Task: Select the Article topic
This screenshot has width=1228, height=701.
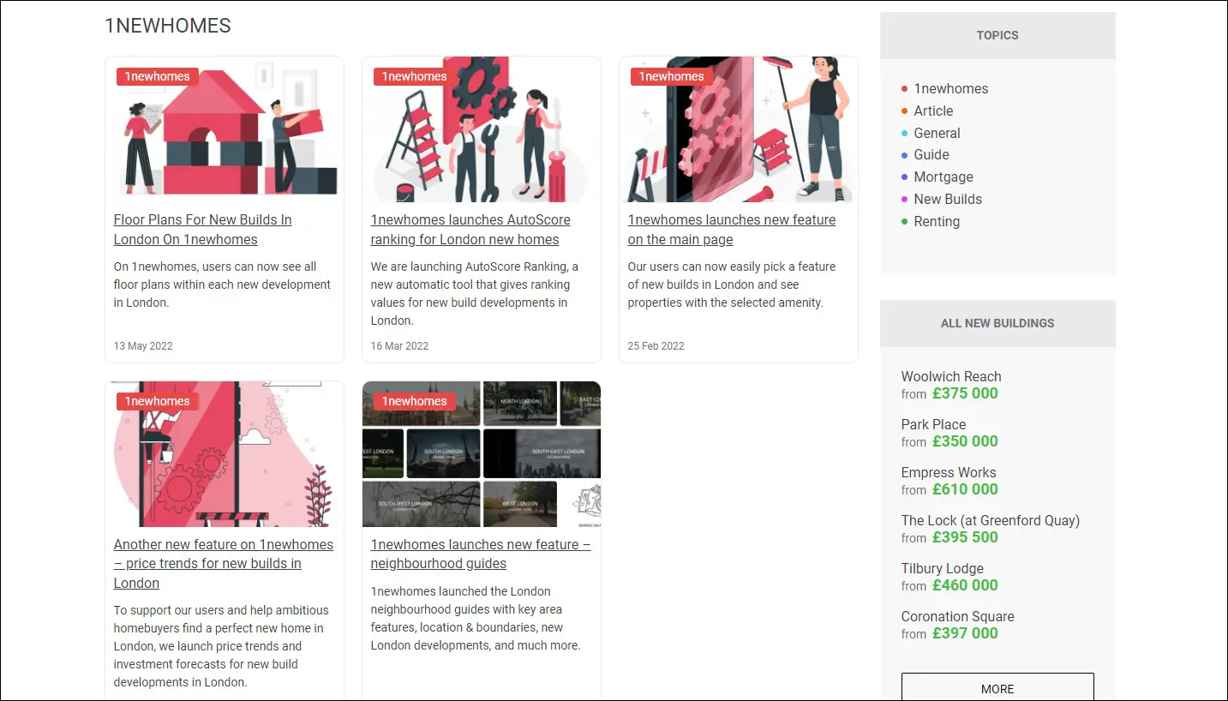Action: (x=933, y=111)
